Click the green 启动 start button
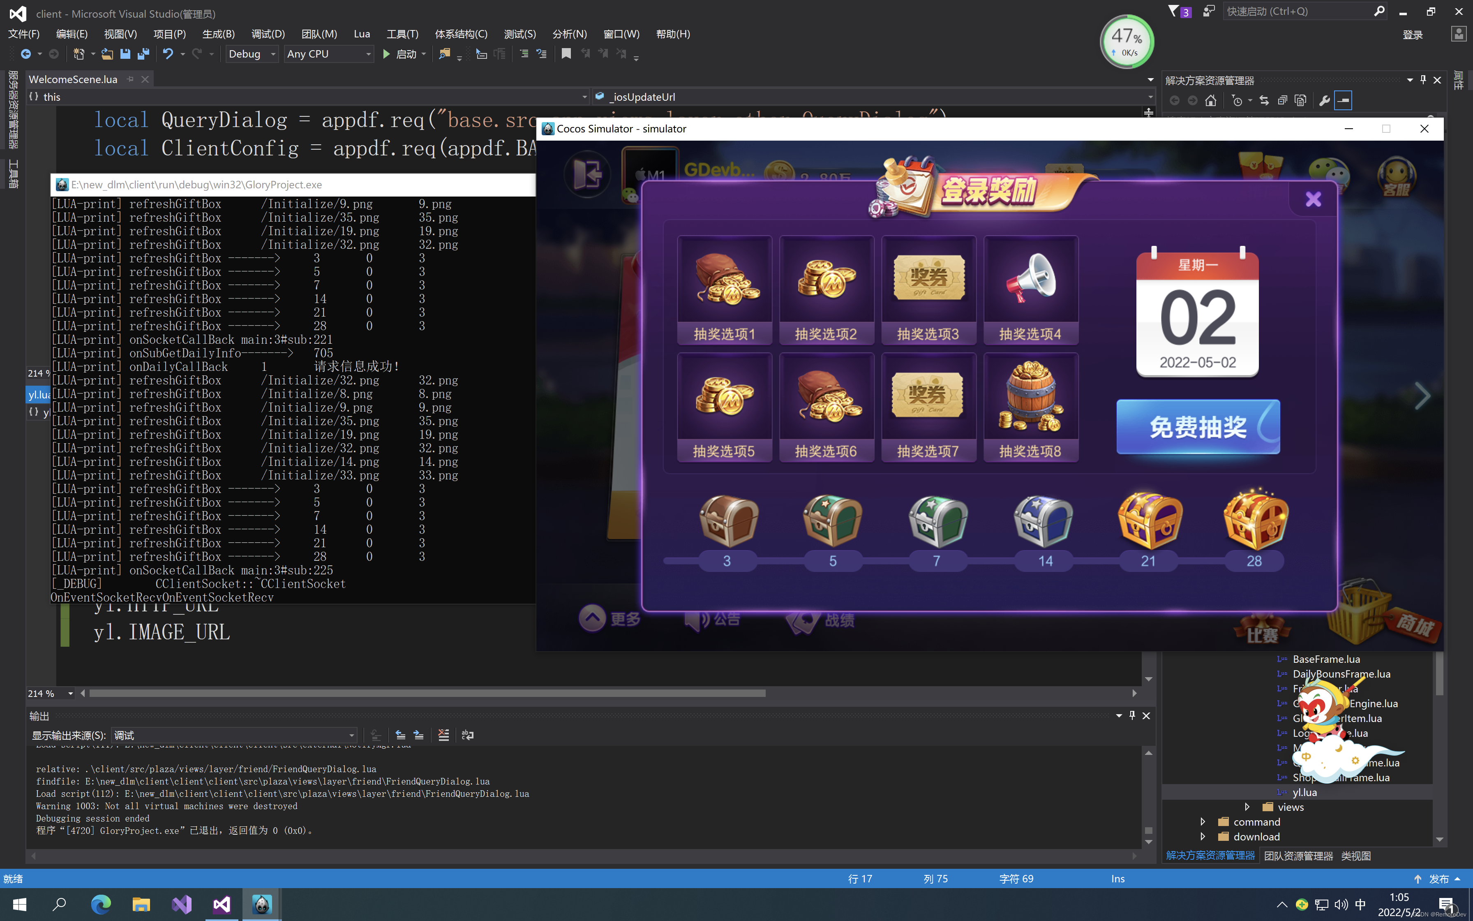1473x921 pixels. point(399,53)
